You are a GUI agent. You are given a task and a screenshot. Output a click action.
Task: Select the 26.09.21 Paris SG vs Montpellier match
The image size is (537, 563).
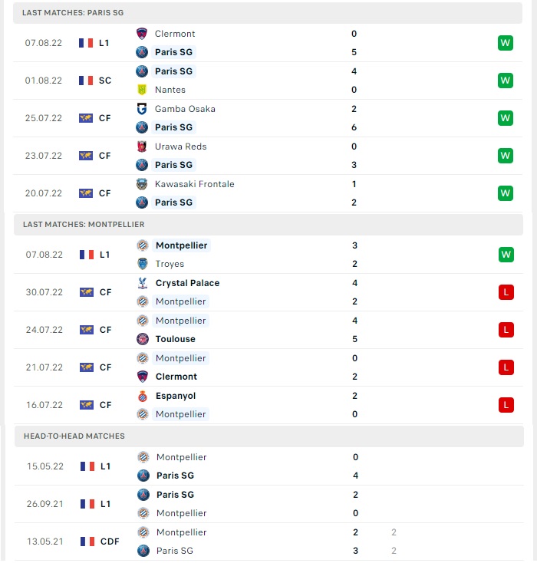[x=269, y=504]
